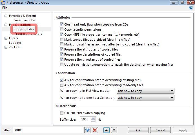This screenshot has height=135, width=195.
Task: Select Logging in the preferences tree
Action: [15, 43]
